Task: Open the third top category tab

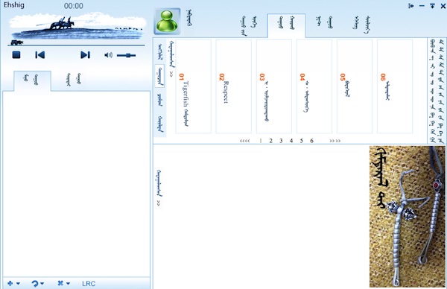Action: coord(324,23)
